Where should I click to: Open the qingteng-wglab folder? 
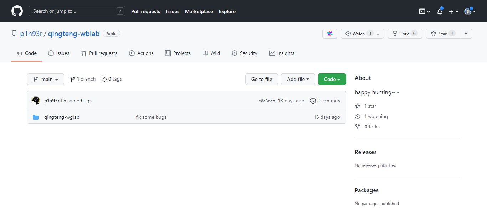point(62,117)
